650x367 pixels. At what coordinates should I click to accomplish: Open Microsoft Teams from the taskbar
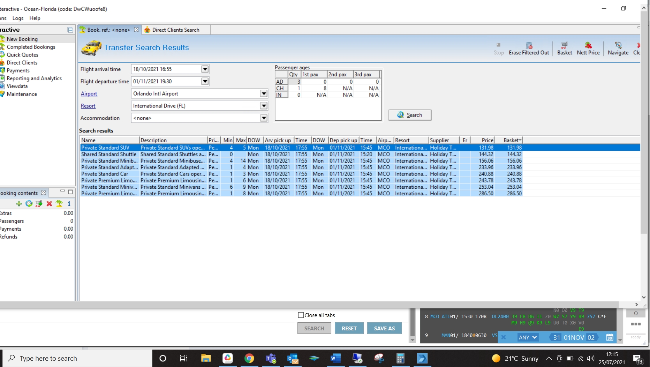point(271,358)
